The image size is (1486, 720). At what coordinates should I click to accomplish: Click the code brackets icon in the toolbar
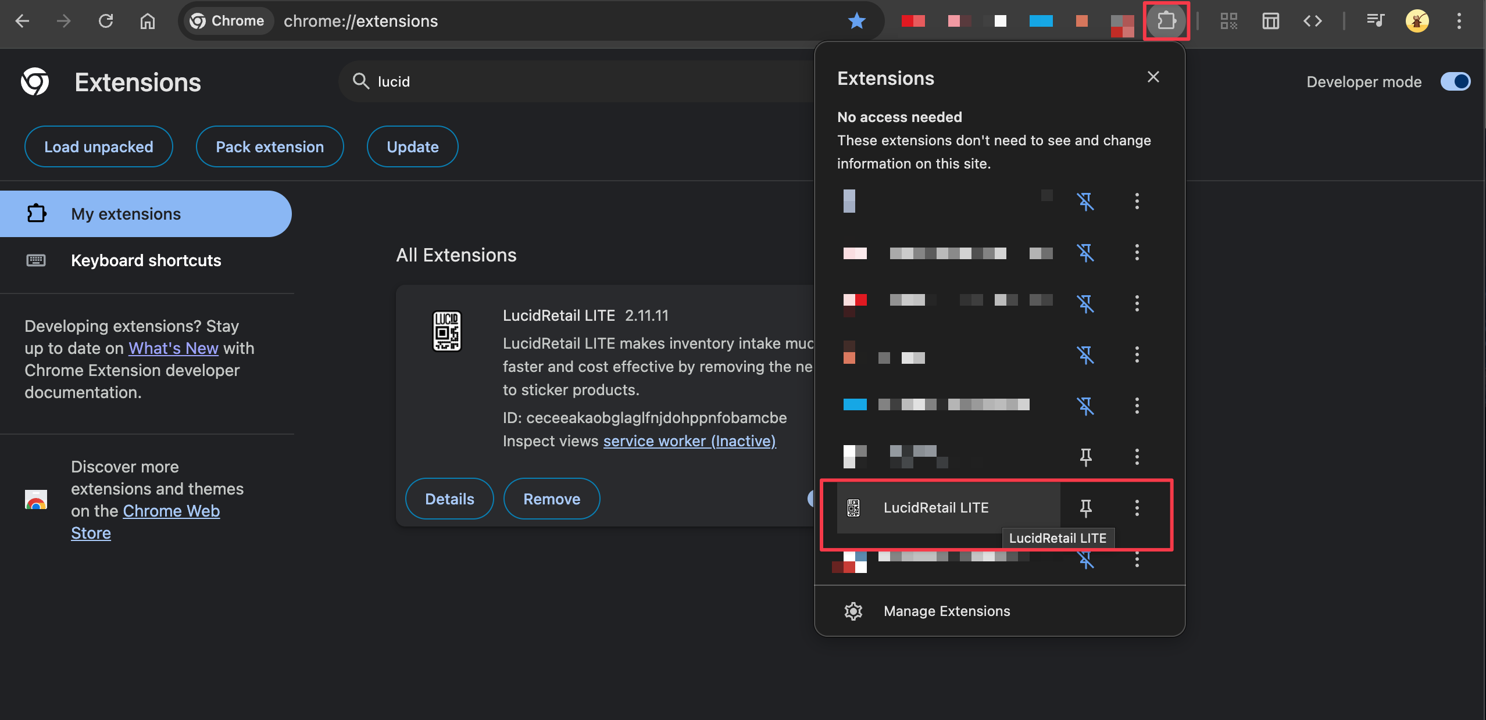tap(1312, 21)
